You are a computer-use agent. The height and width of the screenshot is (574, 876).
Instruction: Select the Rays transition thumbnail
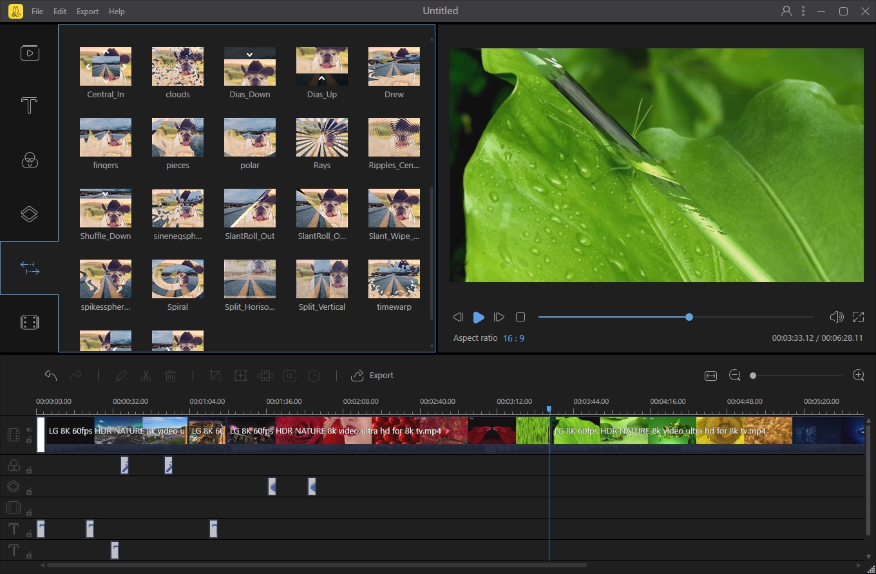pos(322,137)
